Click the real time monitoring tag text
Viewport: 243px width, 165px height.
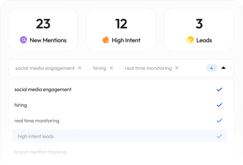click(148, 68)
